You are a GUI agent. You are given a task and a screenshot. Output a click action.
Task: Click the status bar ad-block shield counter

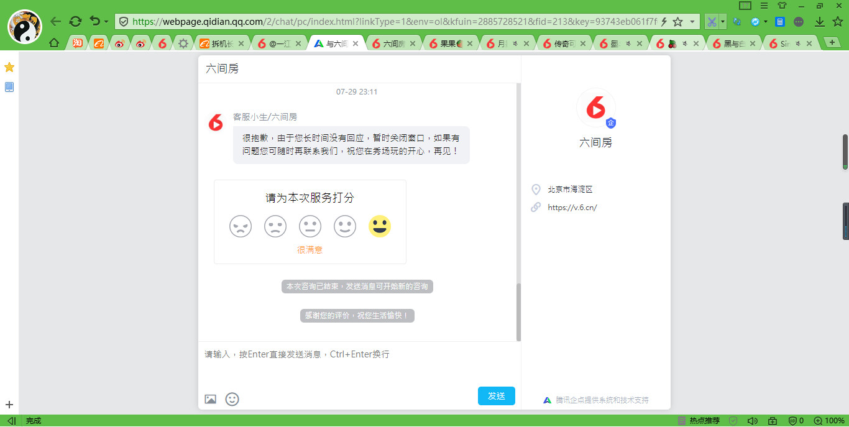[796, 421]
